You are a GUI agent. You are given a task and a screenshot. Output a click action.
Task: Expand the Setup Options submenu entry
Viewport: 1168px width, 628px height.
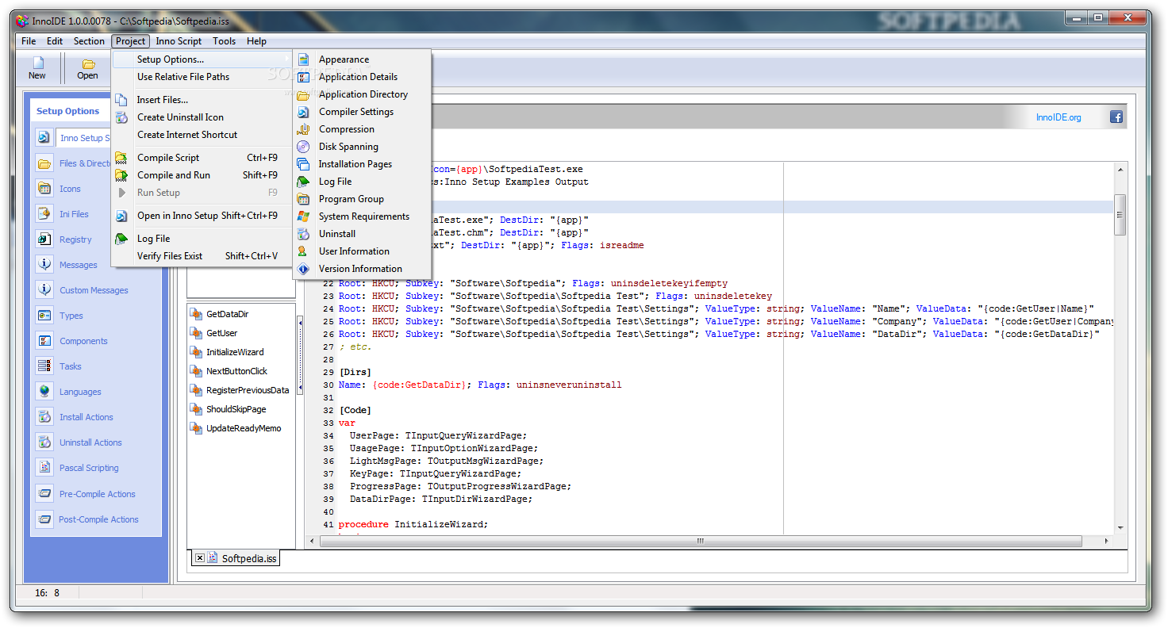202,59
